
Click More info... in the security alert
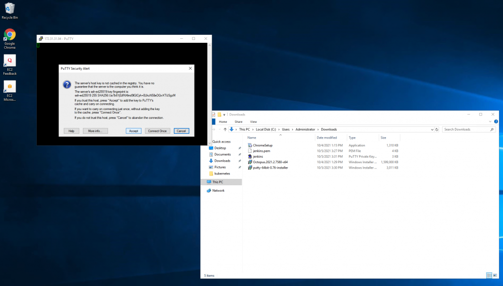(95, 131)
